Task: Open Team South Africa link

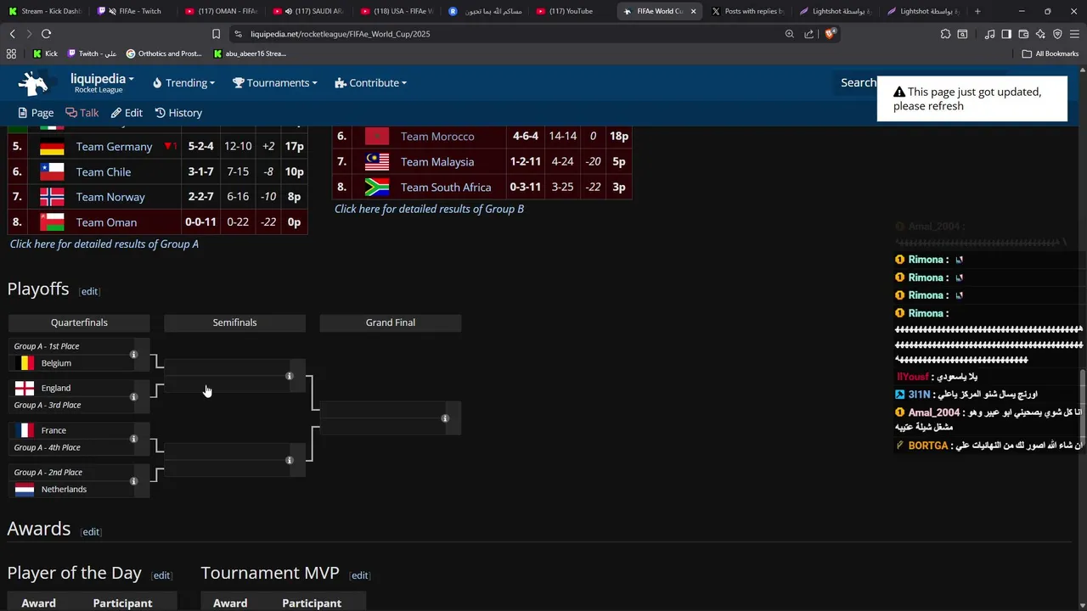Action: tap(446, 188)
